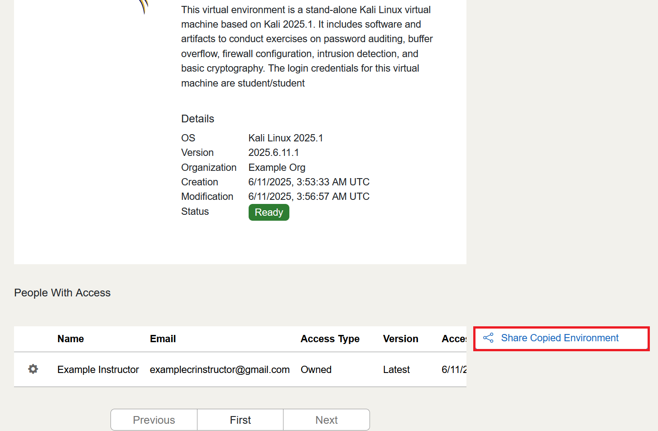Jump to the First page

tap(240, 420)
